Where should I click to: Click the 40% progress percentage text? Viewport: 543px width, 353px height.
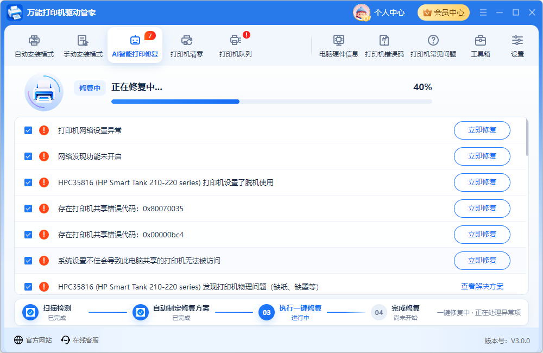[422, 87]
